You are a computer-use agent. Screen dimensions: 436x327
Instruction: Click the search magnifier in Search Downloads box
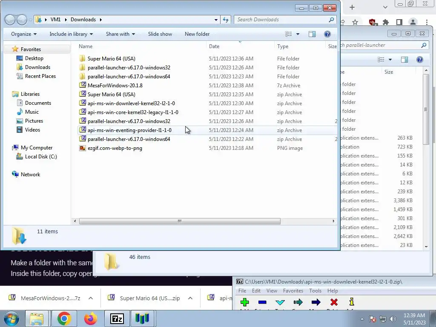click(x=331, y=20)
